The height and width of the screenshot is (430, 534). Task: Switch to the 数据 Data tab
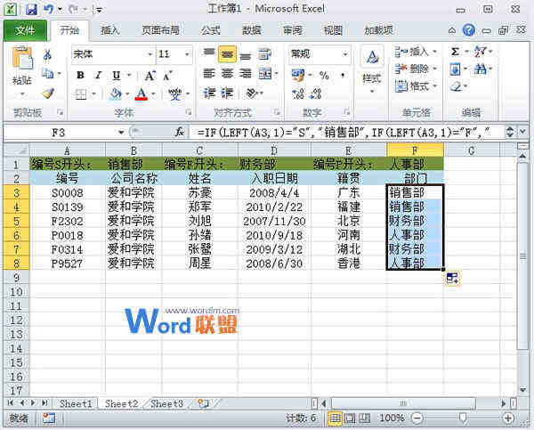(251, 30)
